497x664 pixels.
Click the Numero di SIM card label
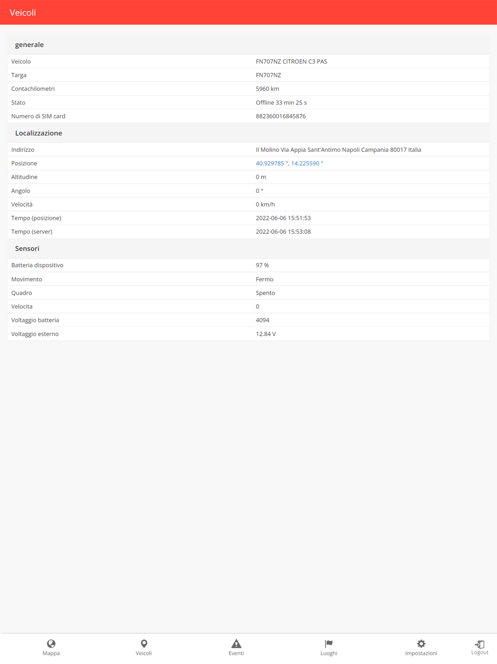pyautogui.click(x=38, y=116)
